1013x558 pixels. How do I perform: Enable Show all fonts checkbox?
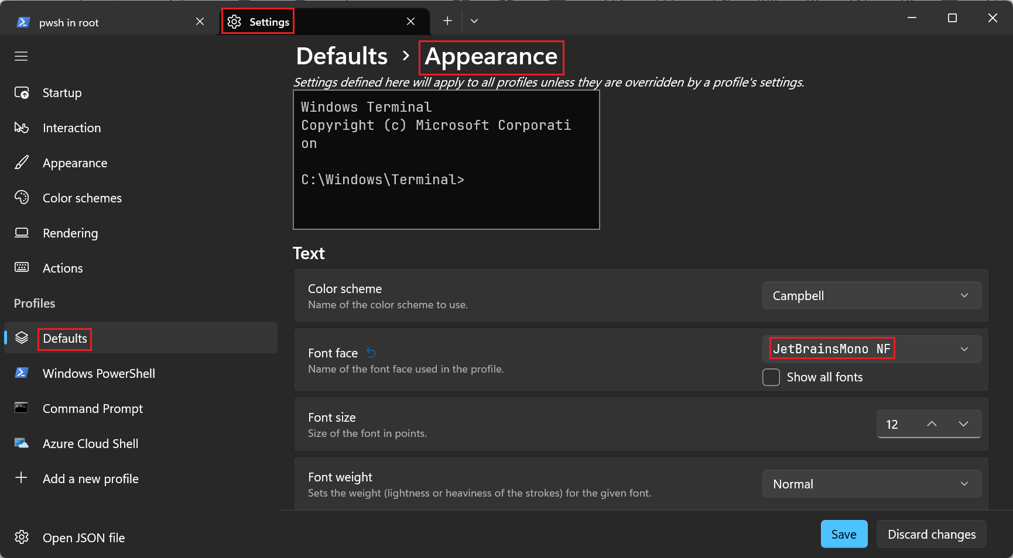coord(771,377)
